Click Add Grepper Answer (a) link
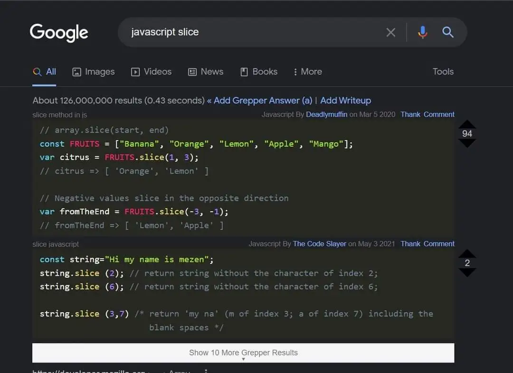 click(263, 101)
